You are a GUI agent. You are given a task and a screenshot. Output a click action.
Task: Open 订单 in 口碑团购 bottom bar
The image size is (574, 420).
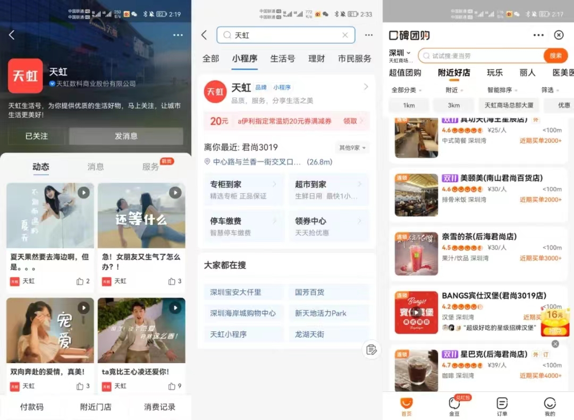click(x=502, y=407)
